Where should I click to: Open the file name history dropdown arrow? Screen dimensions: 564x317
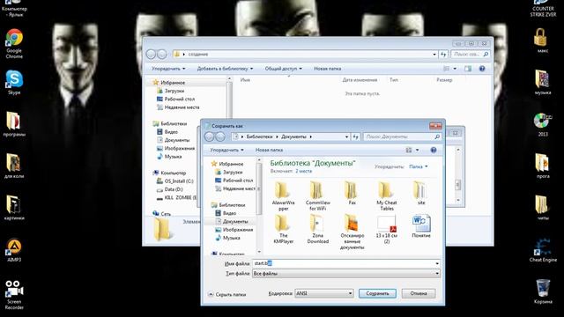tap(437, 263)
